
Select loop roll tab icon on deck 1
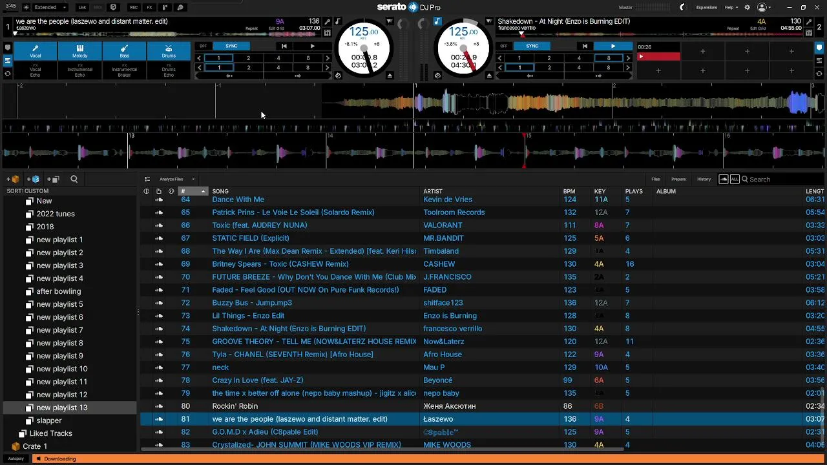8,74
